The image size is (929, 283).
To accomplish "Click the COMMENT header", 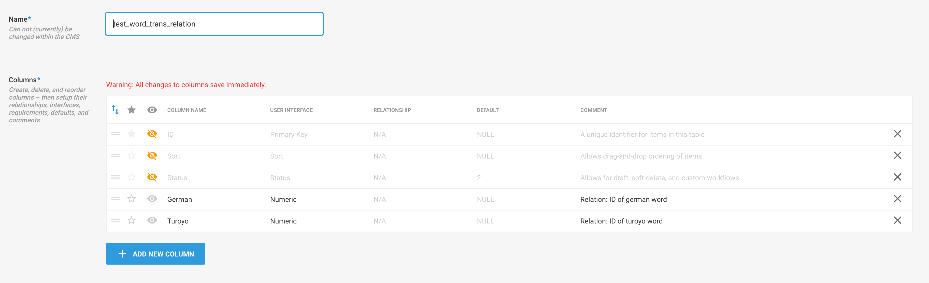I will 594,110.
